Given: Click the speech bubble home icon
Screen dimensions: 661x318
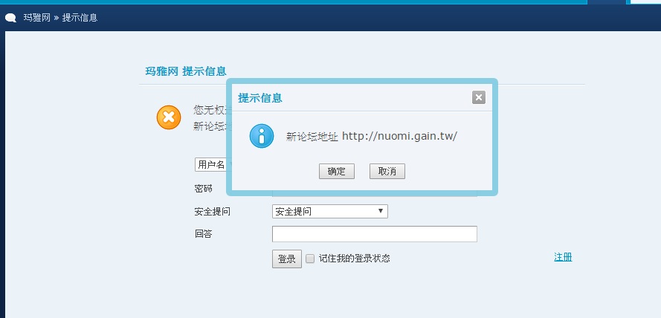Looking at the screenshot, I should click(10, 18).
